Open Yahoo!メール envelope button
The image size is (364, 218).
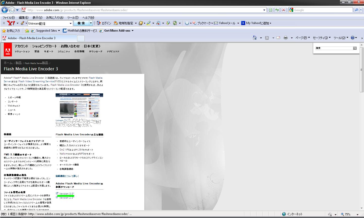coord(224,23)
